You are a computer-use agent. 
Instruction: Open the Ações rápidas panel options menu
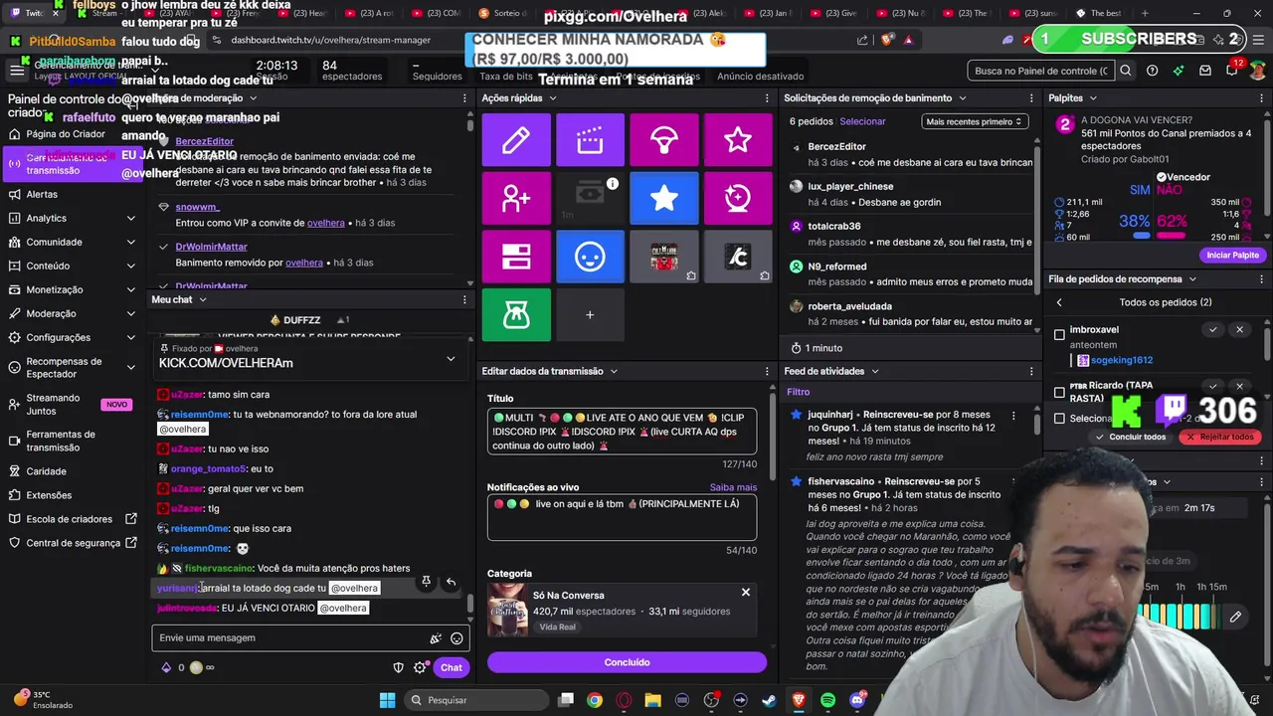[x=767, y=98]
